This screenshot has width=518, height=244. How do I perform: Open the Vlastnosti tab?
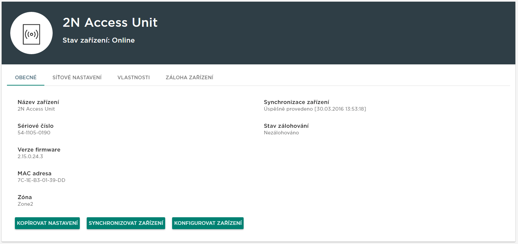(134, 78)
